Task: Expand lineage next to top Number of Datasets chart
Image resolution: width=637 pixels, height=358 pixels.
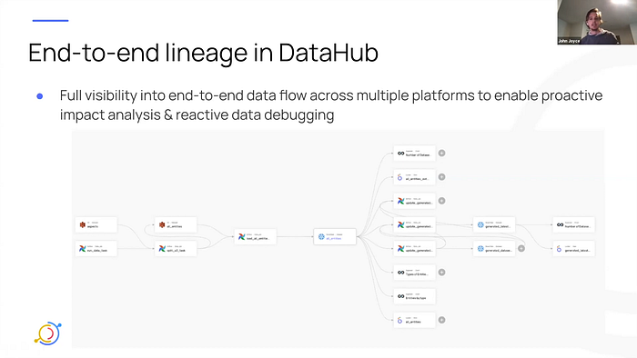Action: click(x=441, y=154)
